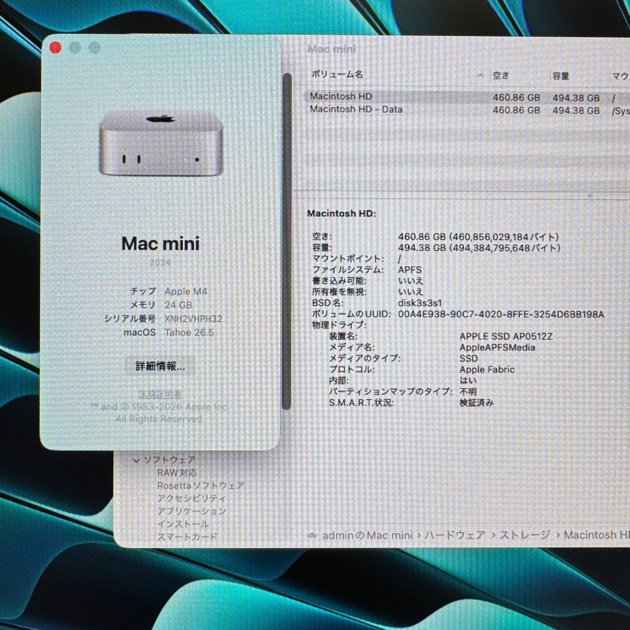Click the S.M.A.R.T. status 検証済み
Image resolution: width=630 pixels, height=630 pixels.
(x=476, y=402)
